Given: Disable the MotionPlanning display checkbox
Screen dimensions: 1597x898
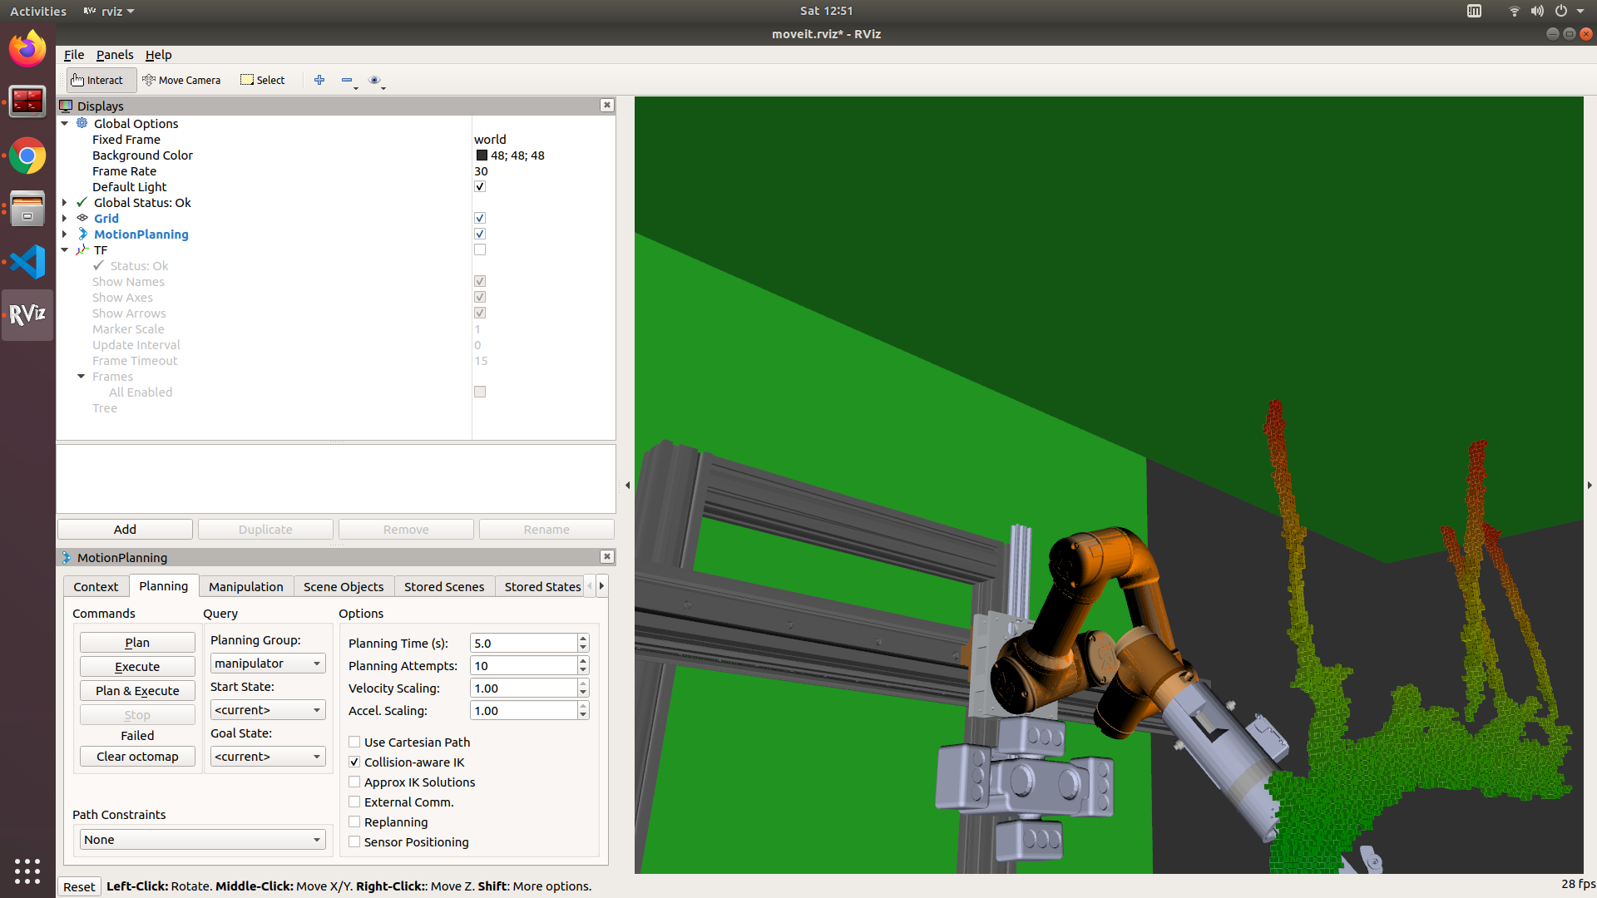Looking at the screenshot, I should pos(480,234).
